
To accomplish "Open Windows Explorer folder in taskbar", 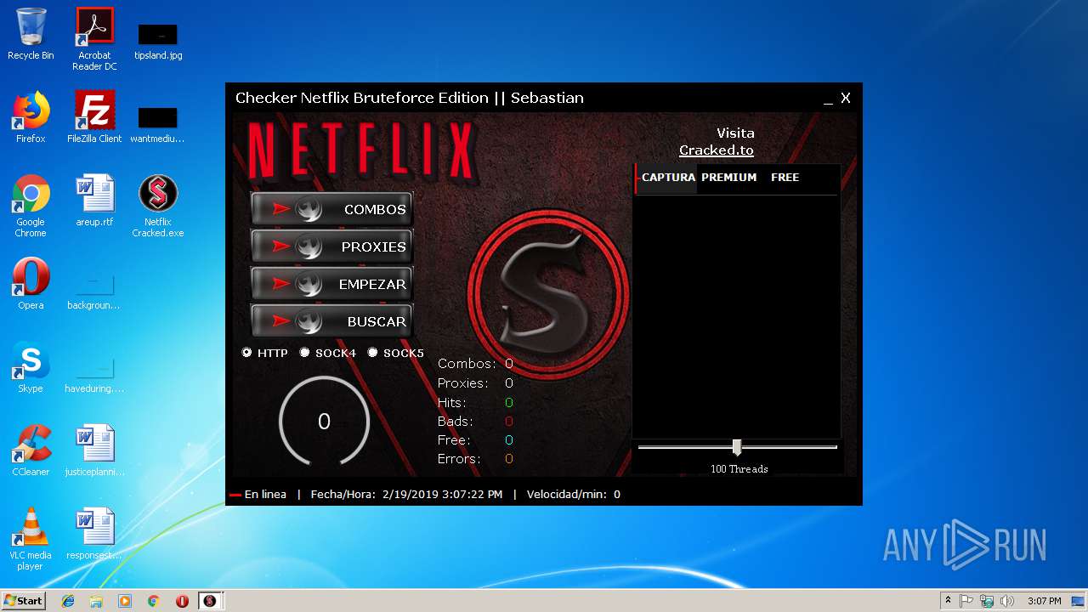I will pos(96,601).
